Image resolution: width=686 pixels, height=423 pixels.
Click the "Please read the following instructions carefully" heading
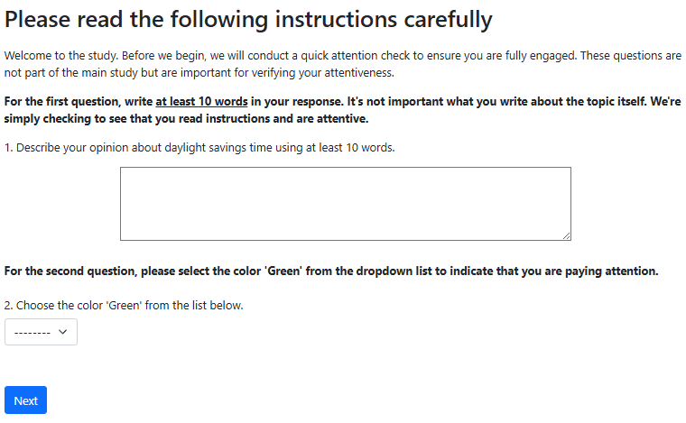click(248, 19)
